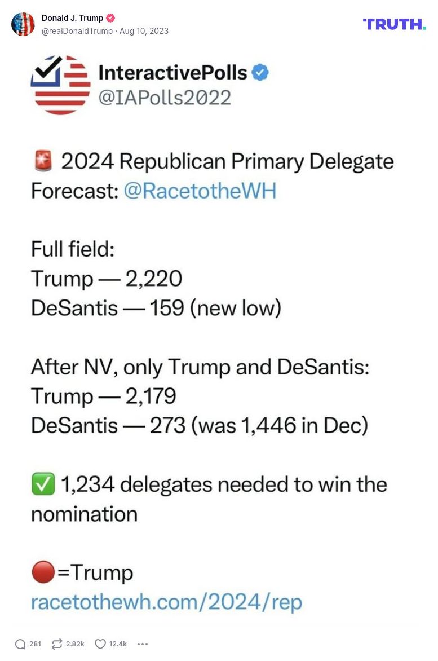Open the three-dot more options menu
438x661 pixels.
coord(143,644)
